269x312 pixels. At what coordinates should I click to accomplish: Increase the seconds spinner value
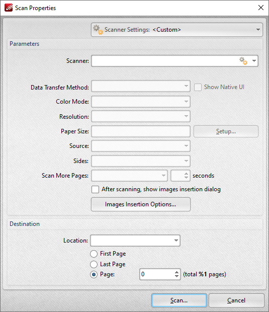(186, 174)
